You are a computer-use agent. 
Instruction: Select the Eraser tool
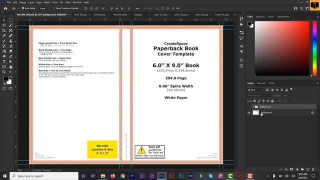[x=10, y=46]
